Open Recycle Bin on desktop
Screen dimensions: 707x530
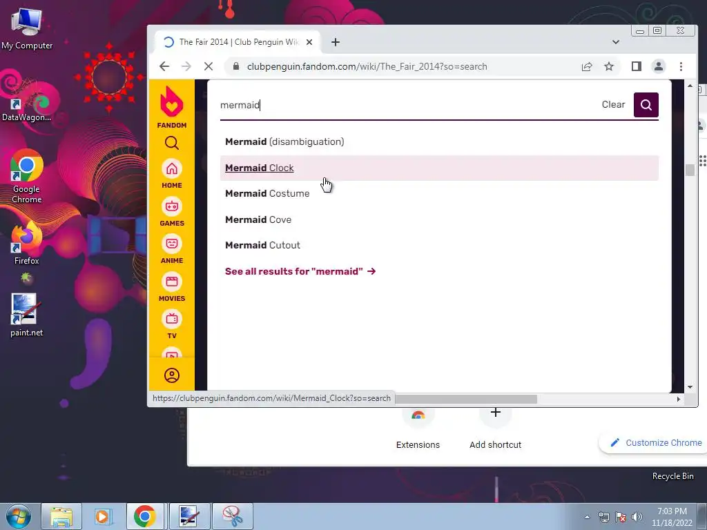point(672,476)
